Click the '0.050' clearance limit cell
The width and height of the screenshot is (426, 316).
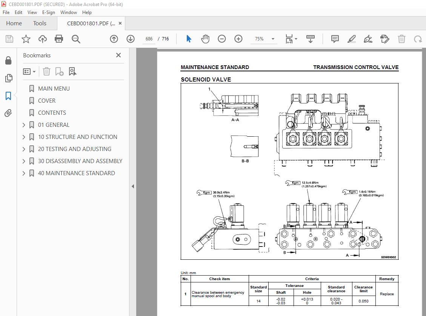click(363, 301)
